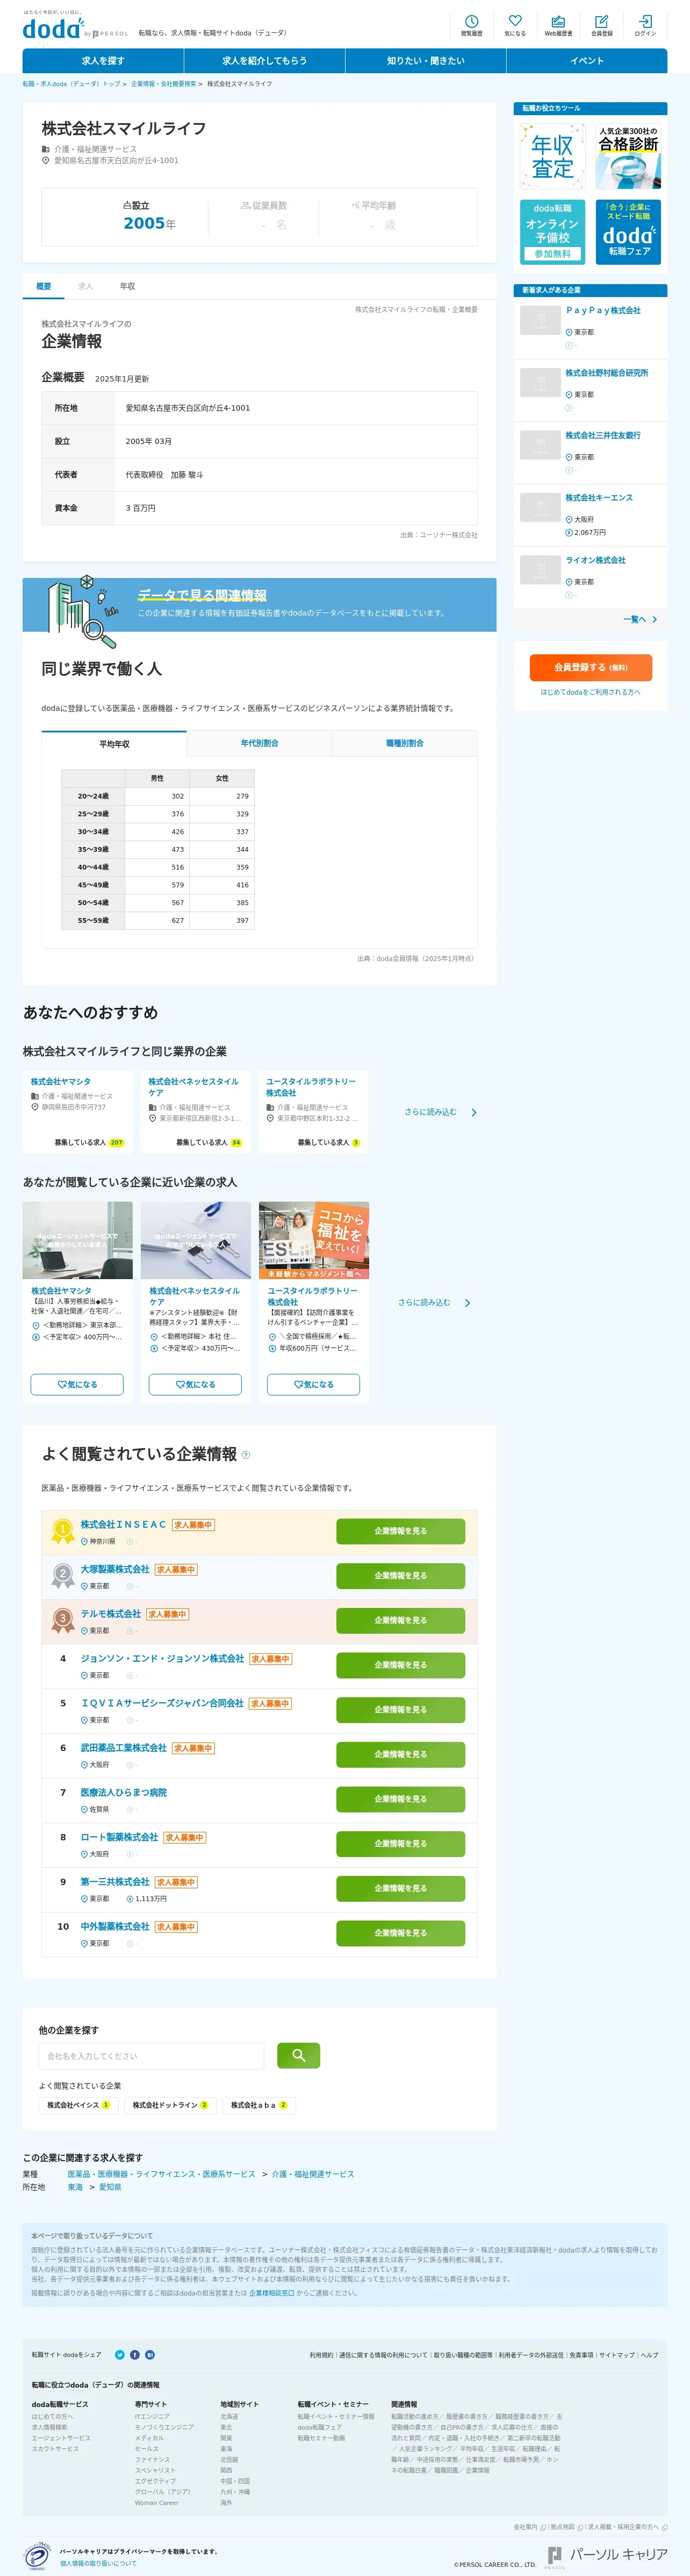The height and width of the screenshot is (2576, 690).
Task: Select the 株式会社aba tag
Action: tap(258, 2105)
